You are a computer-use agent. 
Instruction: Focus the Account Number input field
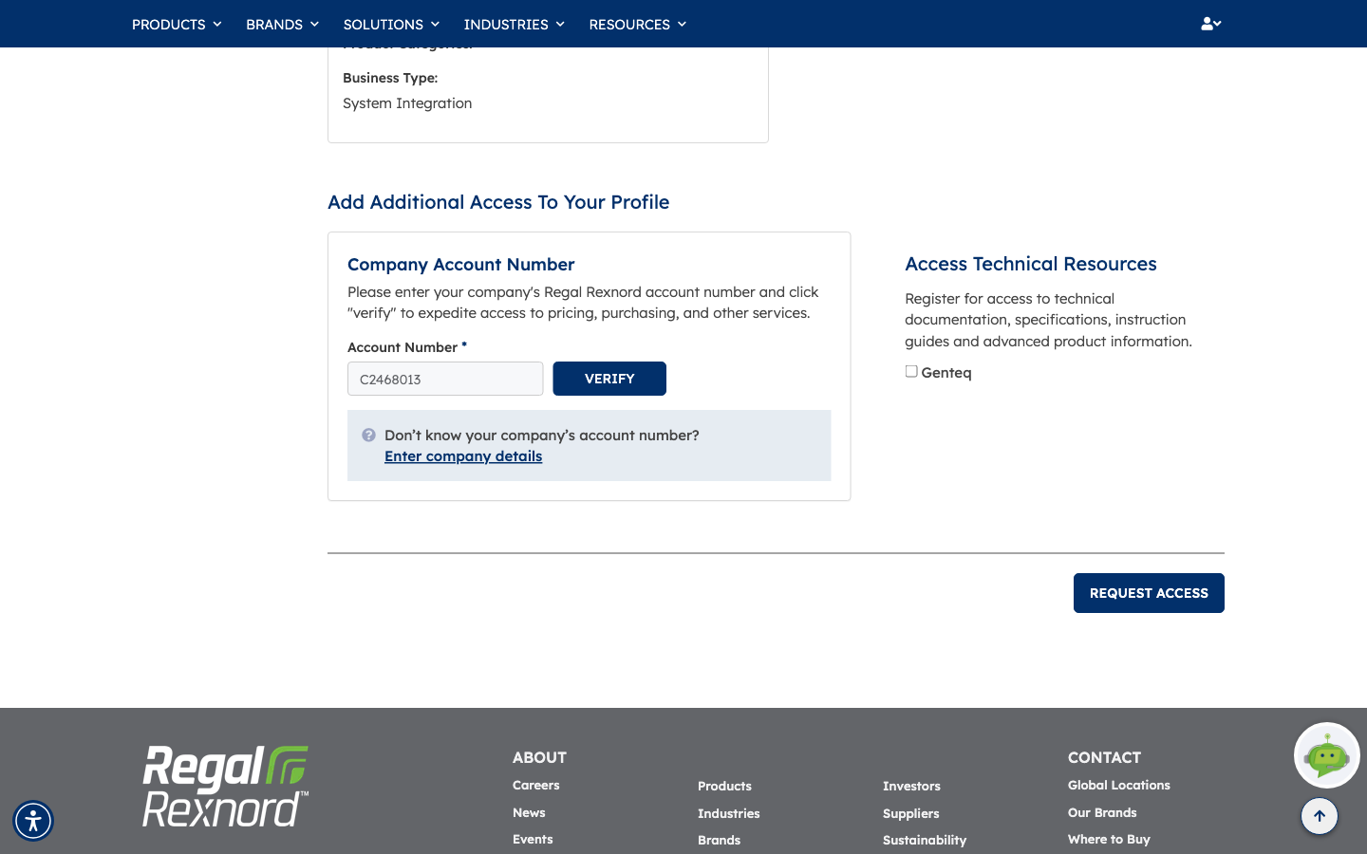[x=445, y=379]
